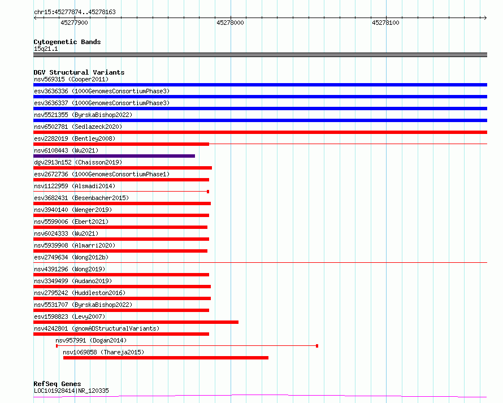Select the nsv6024333 (Wu2021) label
Screen dimensions: 503x403
(x=66, y=233)
